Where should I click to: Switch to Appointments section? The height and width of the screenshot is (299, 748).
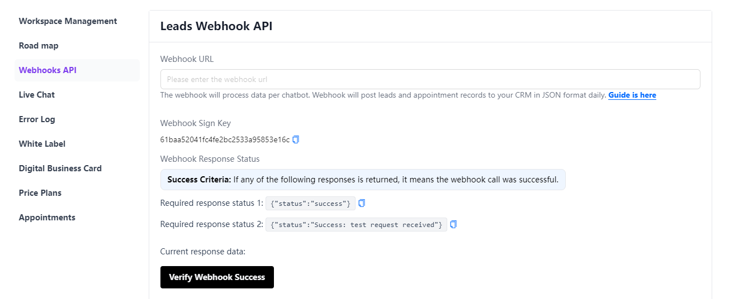[47, 218]
